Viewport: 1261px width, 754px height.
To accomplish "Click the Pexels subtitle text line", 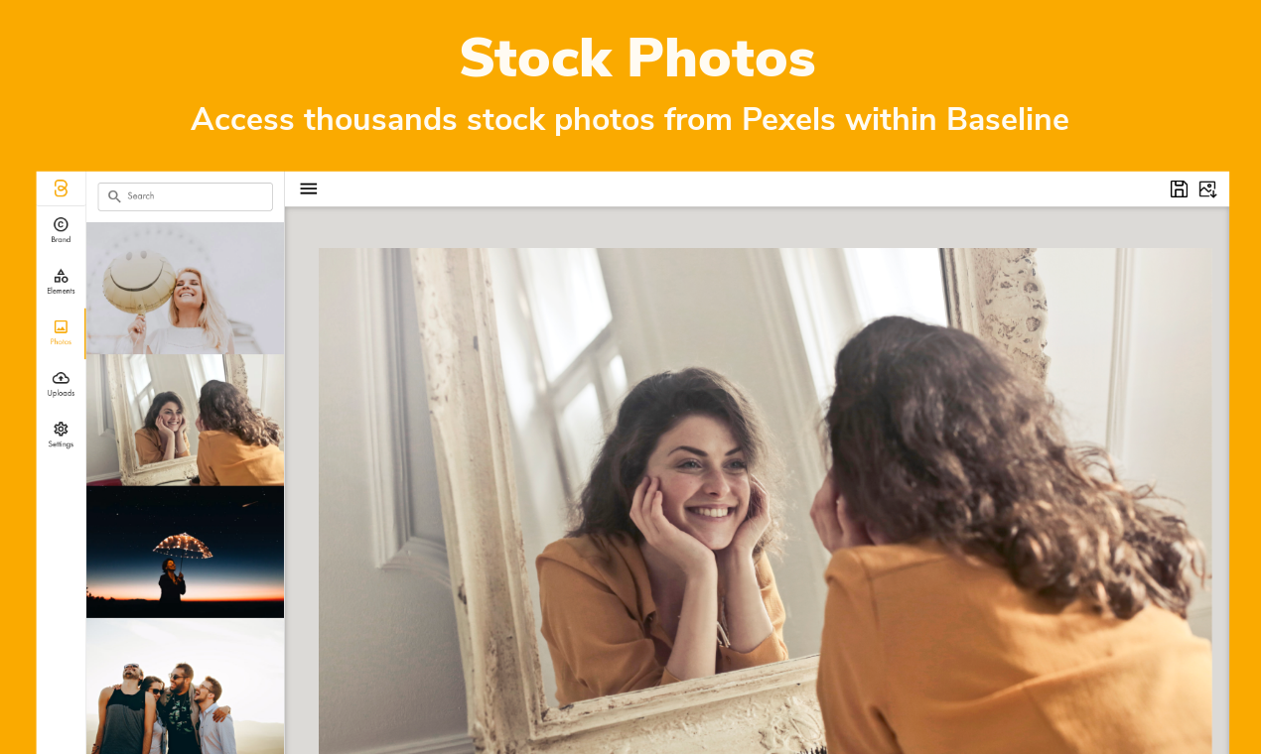I will 630,119.
